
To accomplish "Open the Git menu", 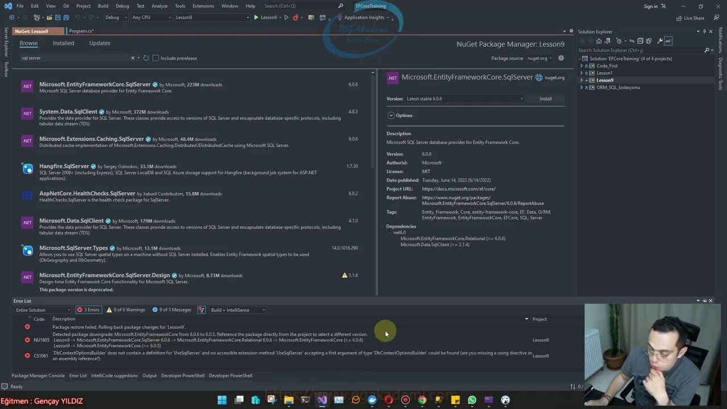I will (66, 6).
